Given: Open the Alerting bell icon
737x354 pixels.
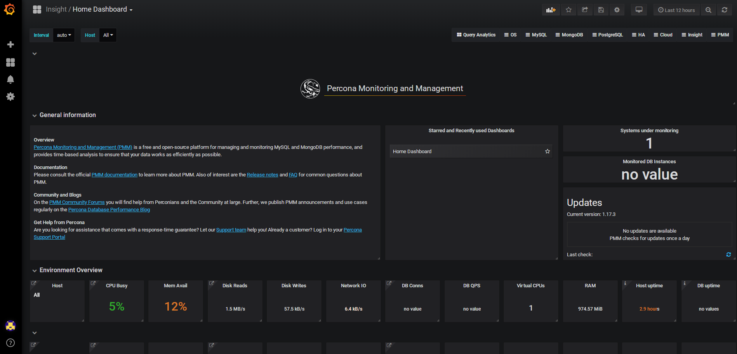Looking at the screenshot, I should [10, 79].
